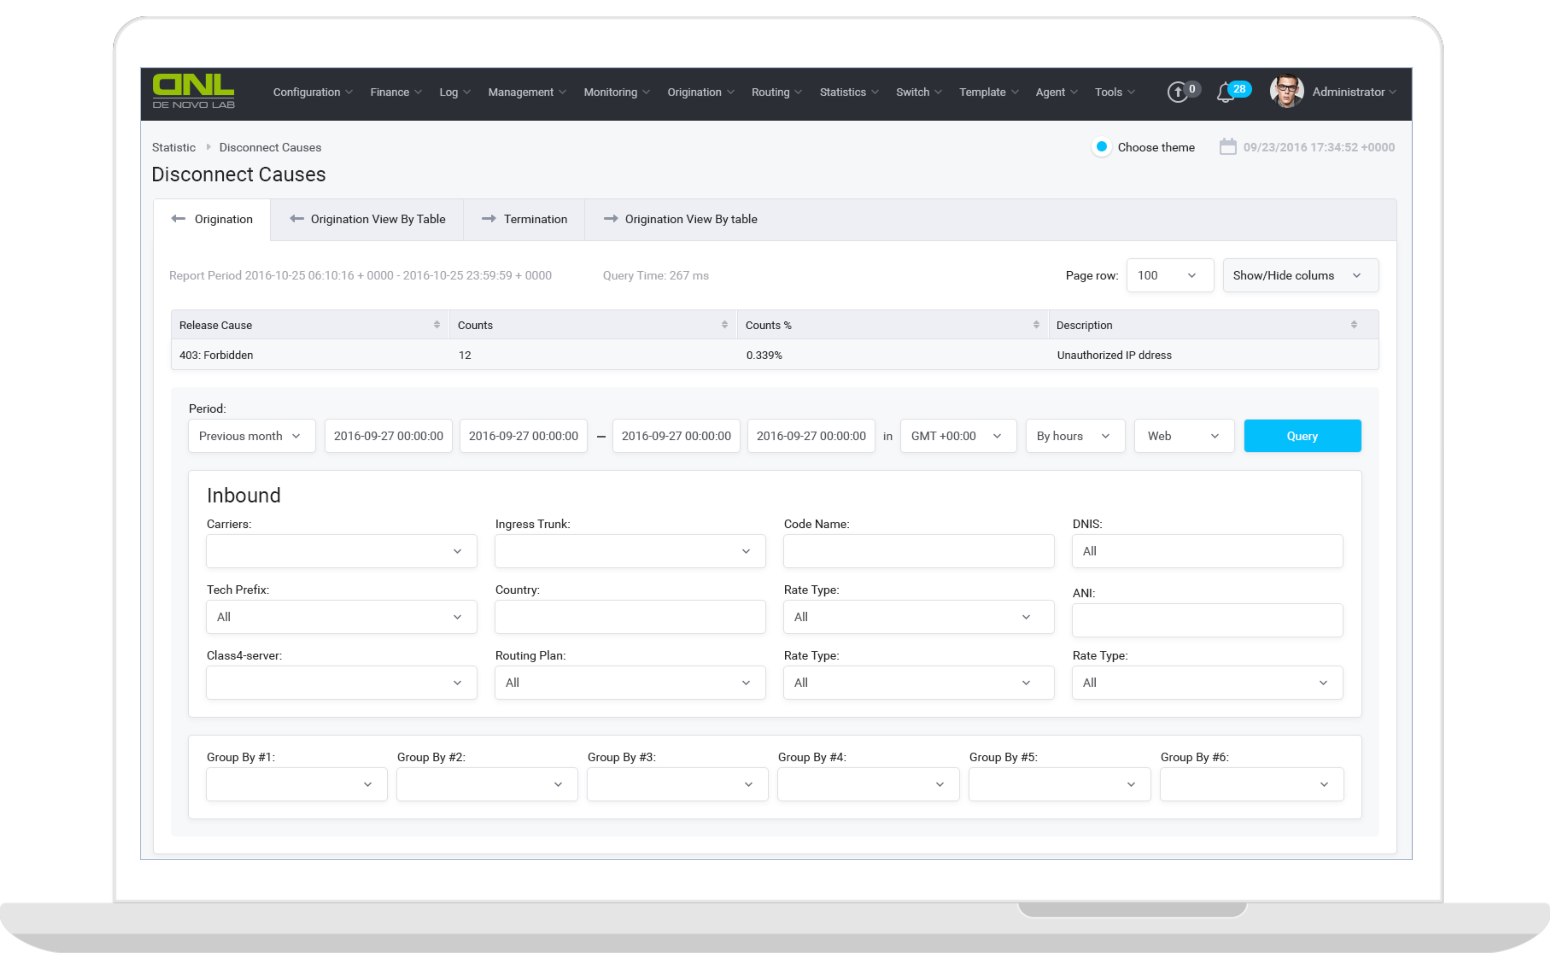The image size is (1550, 969).
Task: Open the Page row 100 dropdown
Action: coord(1169,276)
